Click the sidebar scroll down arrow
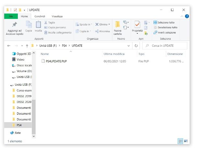Image resolution: width=198 pixels, height=153 pixels. tap(34, 136)
